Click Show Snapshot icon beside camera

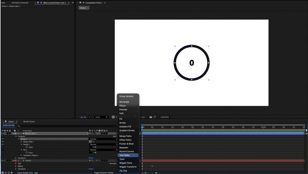click(155, 117)
